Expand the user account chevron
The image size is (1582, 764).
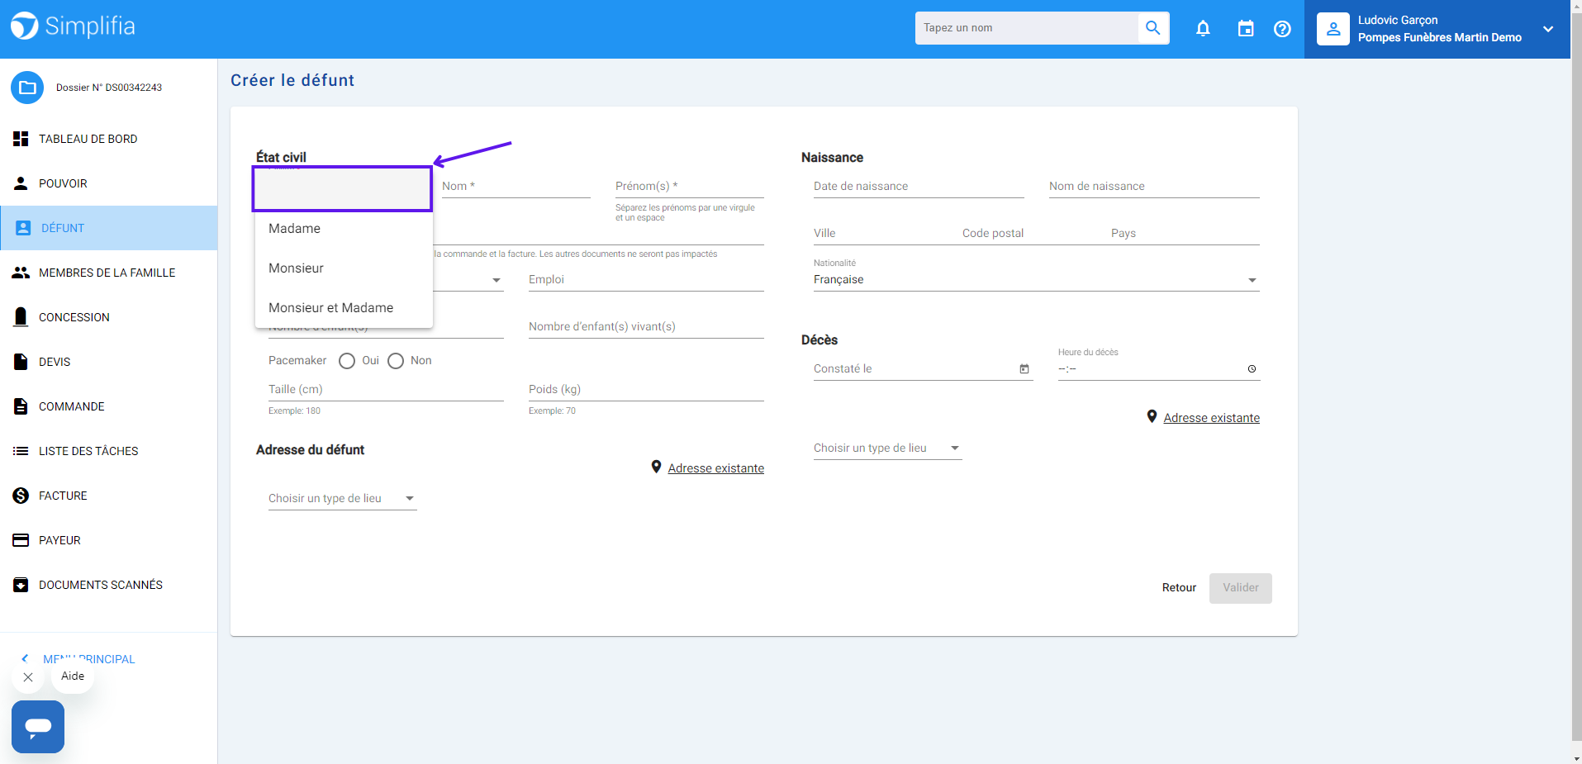click(x=1547, y=29)
